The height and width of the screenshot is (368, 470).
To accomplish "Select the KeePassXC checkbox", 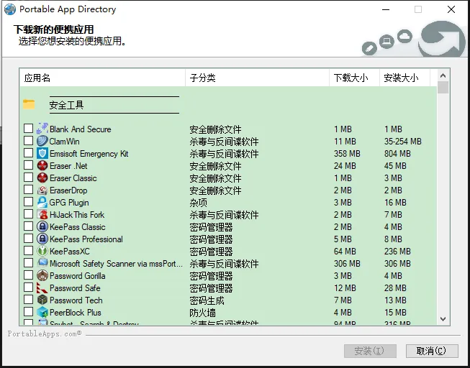I will [x=29, y=251].
